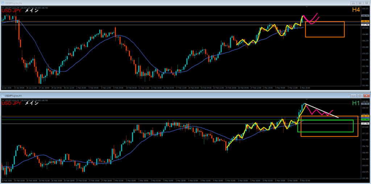The height and width of the screenshot is (184, 371).
Task: Minimize the H1 chart window
Action: (x=354, y=95)
